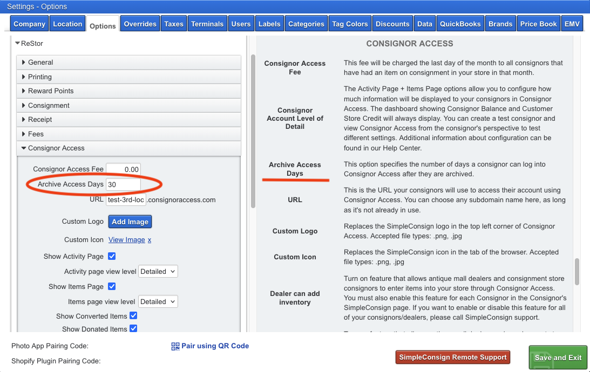The width and height of the screenshot is (590, 372).
Task: Remove custom icon with the x link
Action: click(150, 240)
